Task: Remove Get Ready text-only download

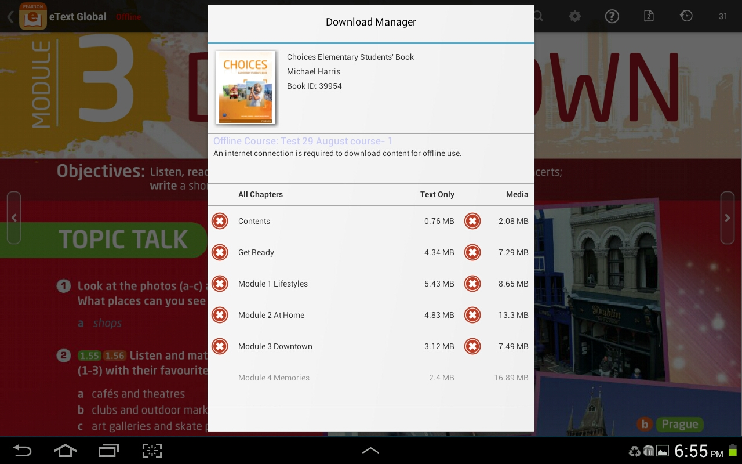Action: (x=220, y=252)
